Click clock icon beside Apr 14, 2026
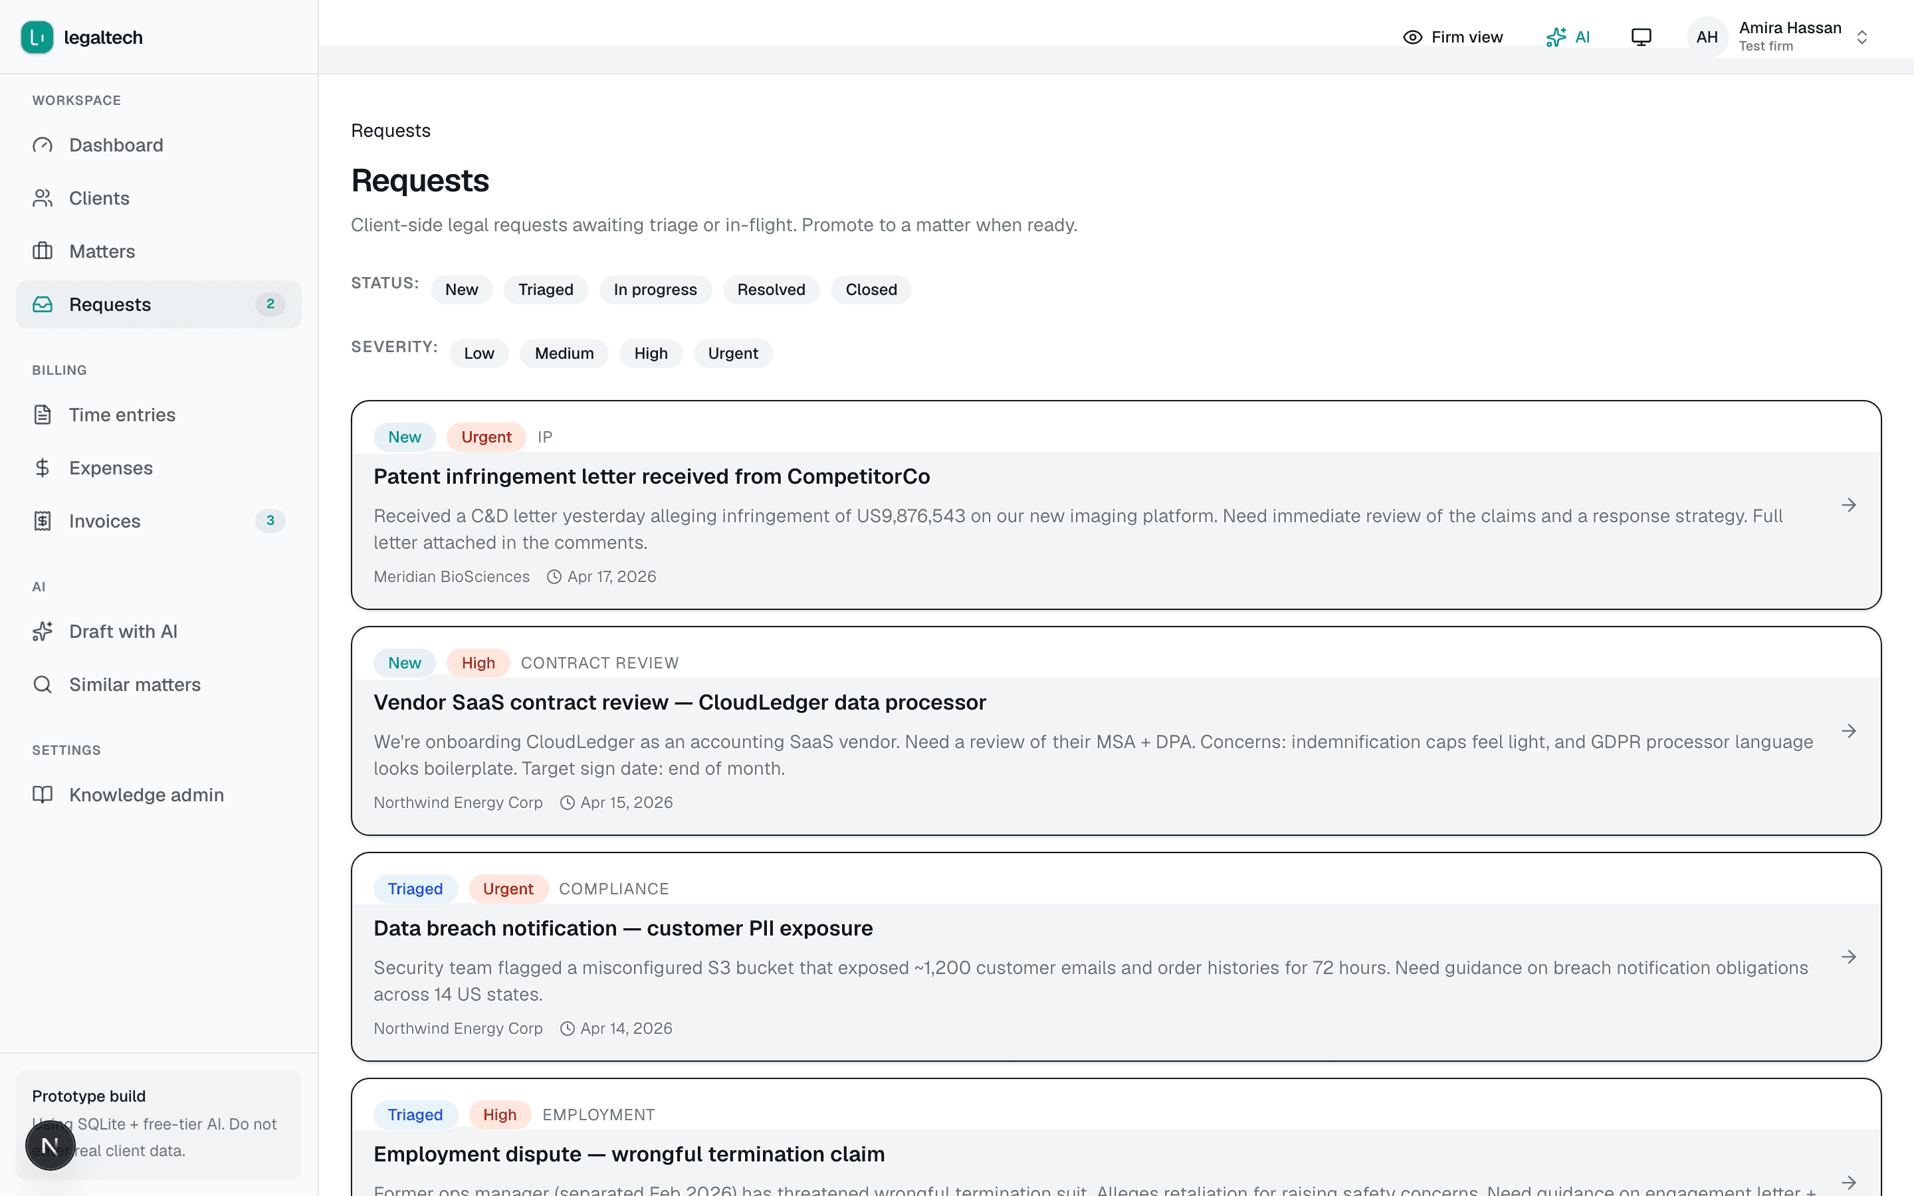Image resolution: width=1914 pixels, height=1196 pixels. coord(567,1029)
